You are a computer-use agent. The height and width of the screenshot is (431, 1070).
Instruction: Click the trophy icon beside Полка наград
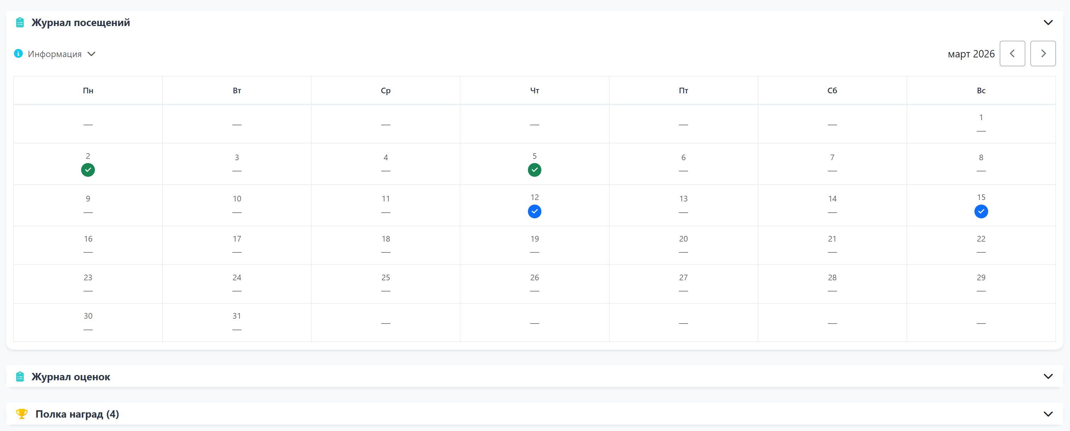pos(22,414)
